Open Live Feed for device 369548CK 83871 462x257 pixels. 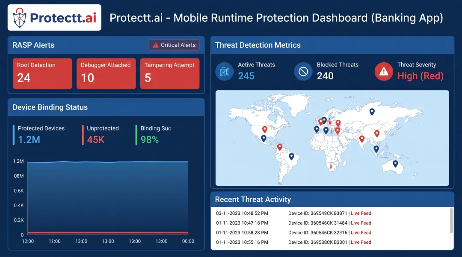click(361, 213)
